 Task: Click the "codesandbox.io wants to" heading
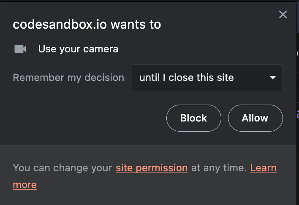pos(87,24)
